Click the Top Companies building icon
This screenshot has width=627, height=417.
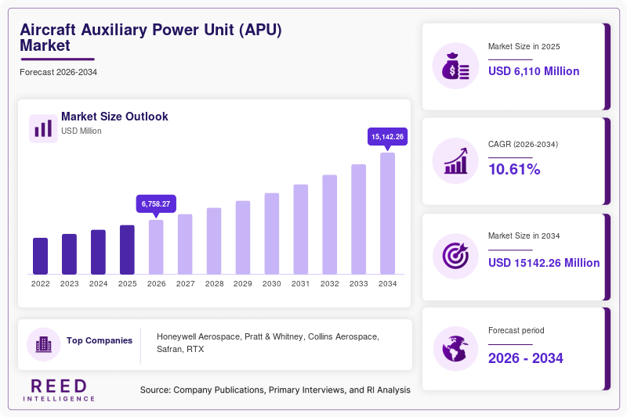pyautogui.click(x=44, y=344)
